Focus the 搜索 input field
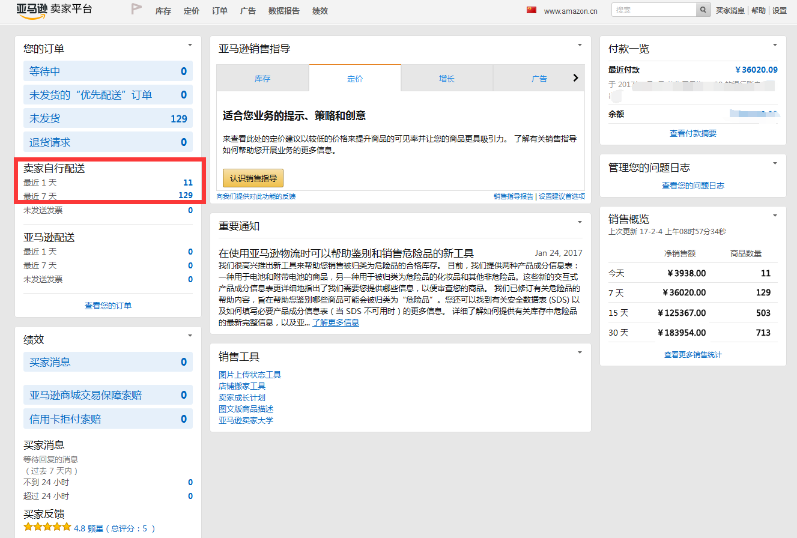This screenshot has width=797, height=538. [x=653, y=10]
